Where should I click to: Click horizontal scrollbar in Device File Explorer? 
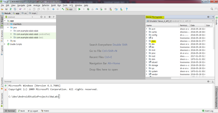[x=158, y=78]
